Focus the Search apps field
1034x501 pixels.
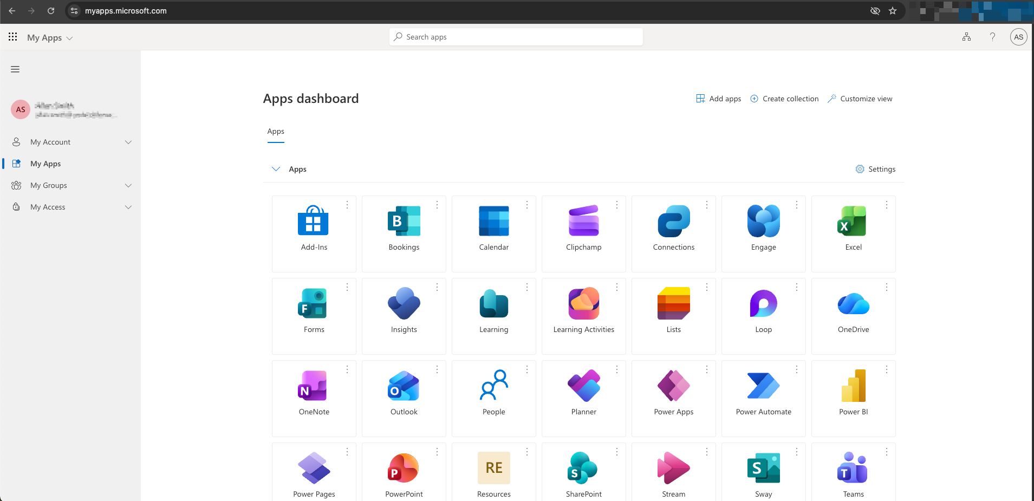tap(516, 37)
